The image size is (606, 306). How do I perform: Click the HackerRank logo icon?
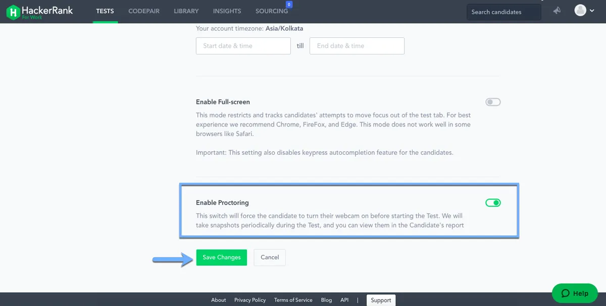tap(13, 12)
